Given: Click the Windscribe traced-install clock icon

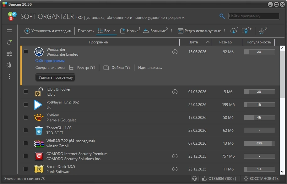Looking at the screenshot, I should tap(175, 52).
